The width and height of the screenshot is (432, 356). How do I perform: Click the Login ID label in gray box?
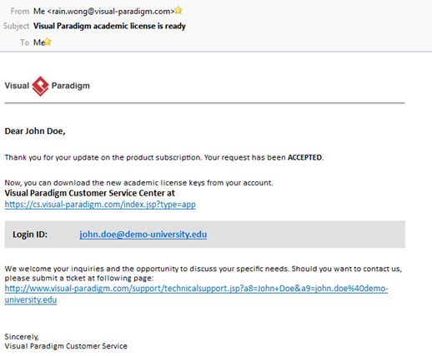(30, 235)
